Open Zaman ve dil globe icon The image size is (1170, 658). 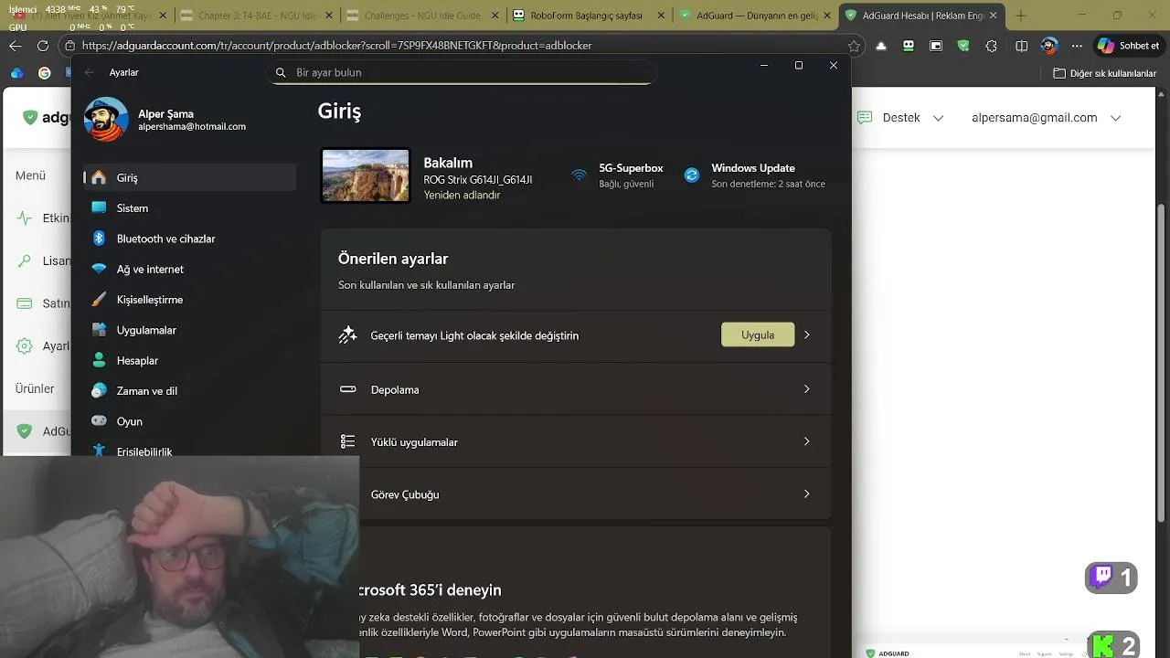(99, 390)
